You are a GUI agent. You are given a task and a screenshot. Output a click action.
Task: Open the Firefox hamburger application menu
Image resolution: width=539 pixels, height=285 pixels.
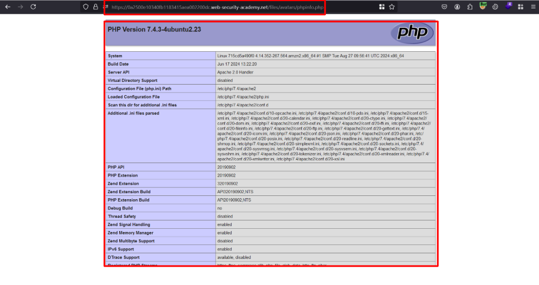(533, 7)
